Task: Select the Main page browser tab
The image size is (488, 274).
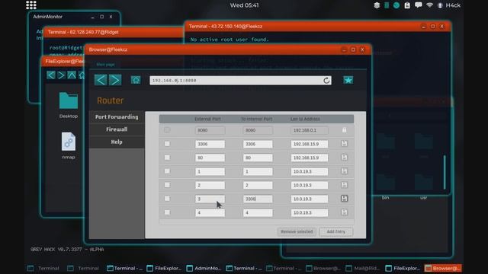Action: tap(105, 64)
